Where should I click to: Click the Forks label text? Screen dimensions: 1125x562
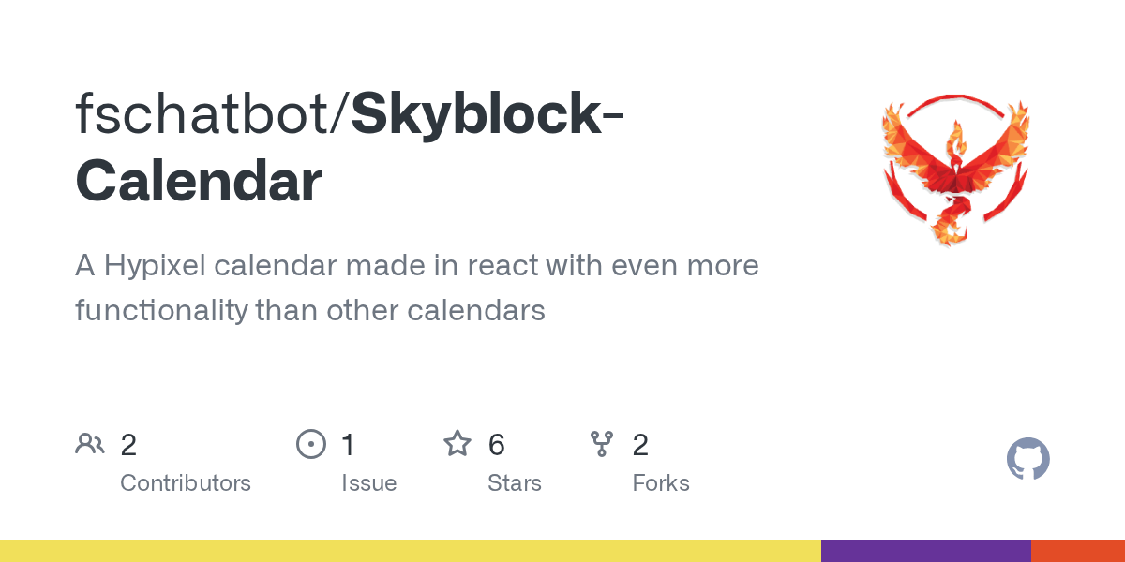[x=661, y=483]
